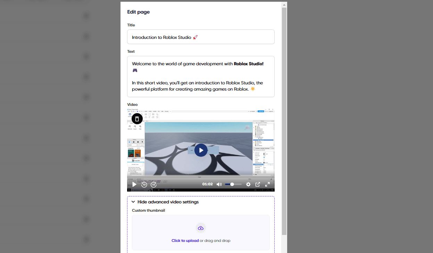Delete the video with the trash icon
The height and width of the screenshot is (253, 433).
point(137,119)
